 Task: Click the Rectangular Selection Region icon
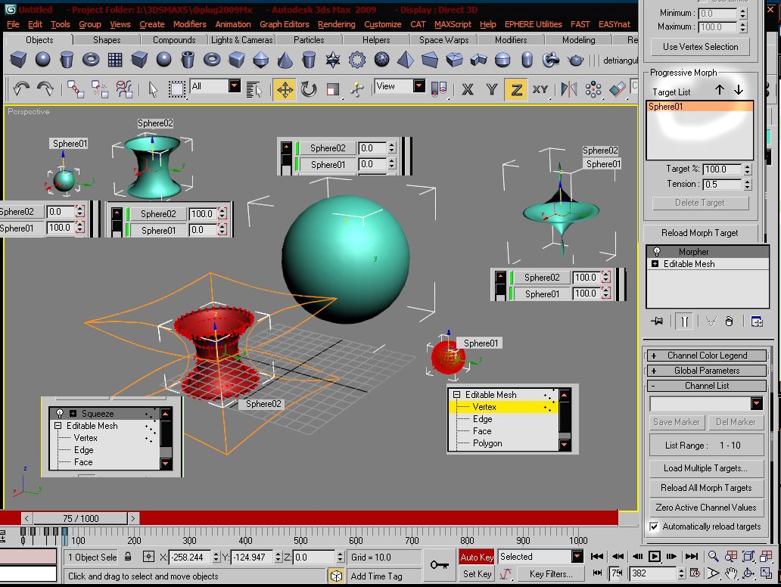(x=176, y=89)
